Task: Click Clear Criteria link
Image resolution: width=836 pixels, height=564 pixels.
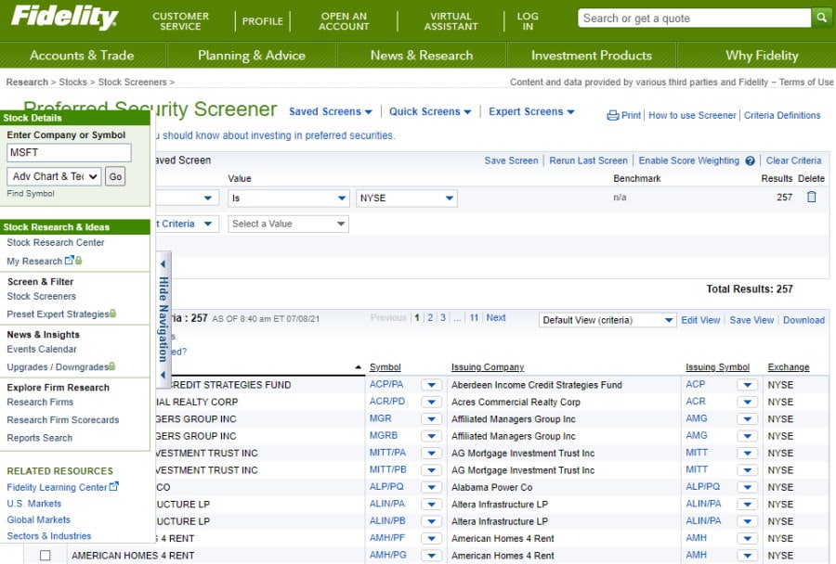Action: coord(793,160)
